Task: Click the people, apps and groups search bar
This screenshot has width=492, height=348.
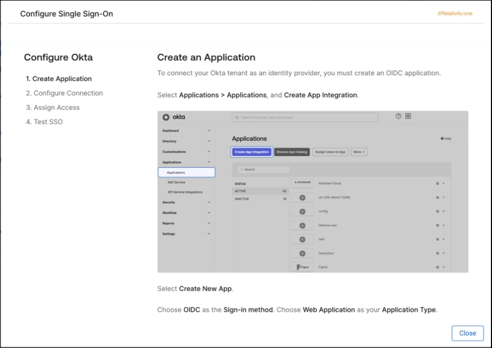Action: [305, 117]
